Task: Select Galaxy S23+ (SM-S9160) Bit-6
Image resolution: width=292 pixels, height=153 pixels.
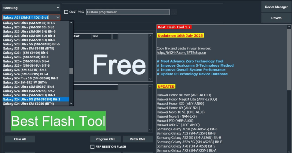Action: [36, 53]
